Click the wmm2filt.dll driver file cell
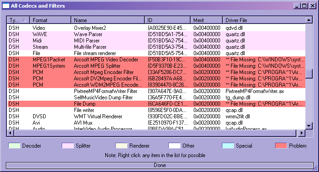Viewport: 319px width, 172px height. tap(238, 116)
